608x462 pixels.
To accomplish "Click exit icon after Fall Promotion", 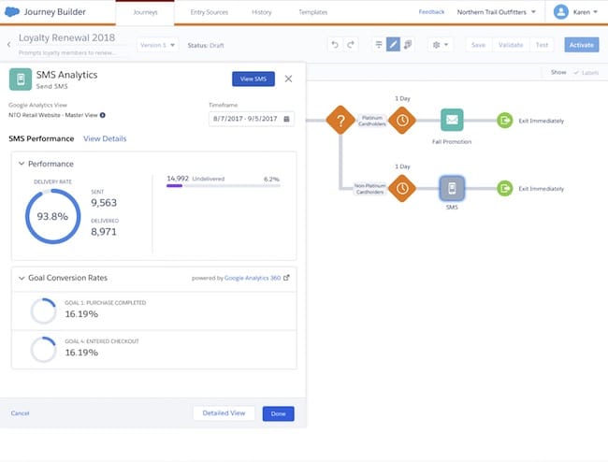I will (x=505, y=120).
